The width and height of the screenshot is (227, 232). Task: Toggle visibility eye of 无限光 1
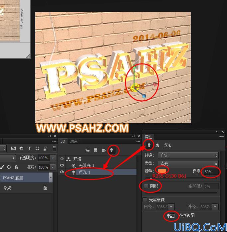tap(62, 165)
